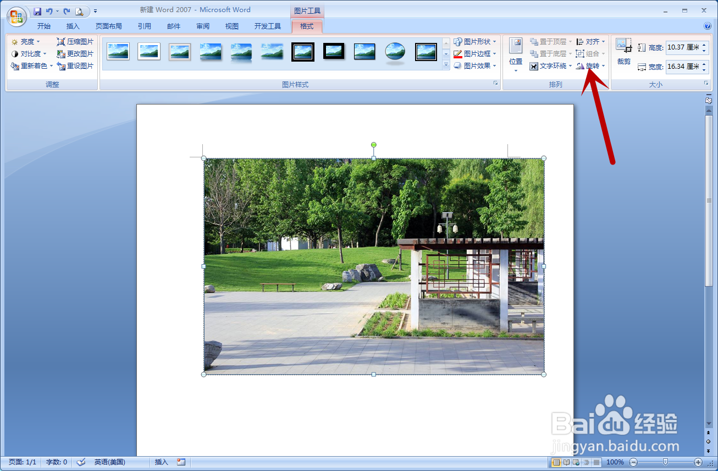The width and height of the screenshot is (718, 471).
Task: Open the 重新着色 recolor dropdown
Action: (32, 66)
